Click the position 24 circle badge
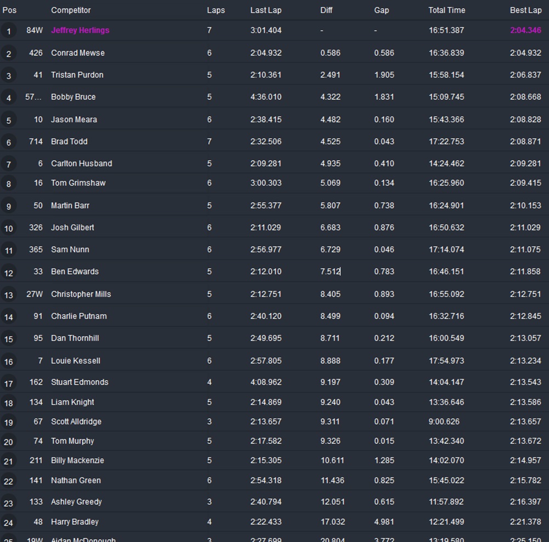The image size is (549, 542). [8, 523]
